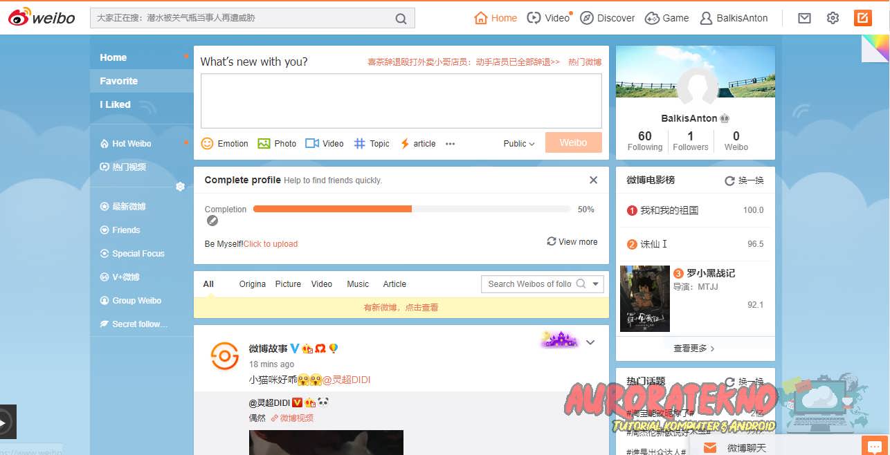Expand the 微博故事 post options chevron

[590, 342]
